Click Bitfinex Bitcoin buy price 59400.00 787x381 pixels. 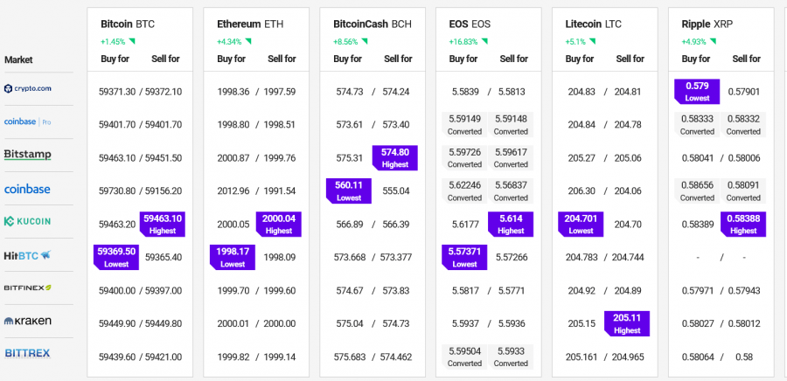117,291
